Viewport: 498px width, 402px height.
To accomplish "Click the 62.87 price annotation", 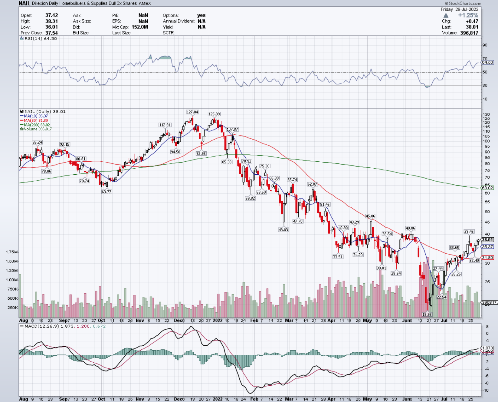I will (312, 184).
